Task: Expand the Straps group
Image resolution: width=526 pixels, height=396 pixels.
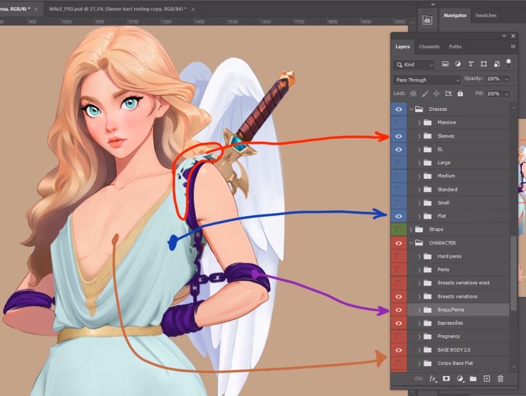Action: [x=411, y=229]
